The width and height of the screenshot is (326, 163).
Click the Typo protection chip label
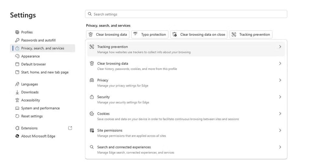click(154, 34)
